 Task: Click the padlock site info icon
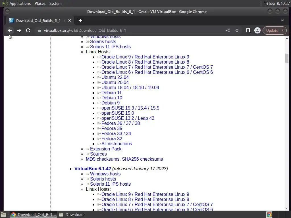click(39, 30)
